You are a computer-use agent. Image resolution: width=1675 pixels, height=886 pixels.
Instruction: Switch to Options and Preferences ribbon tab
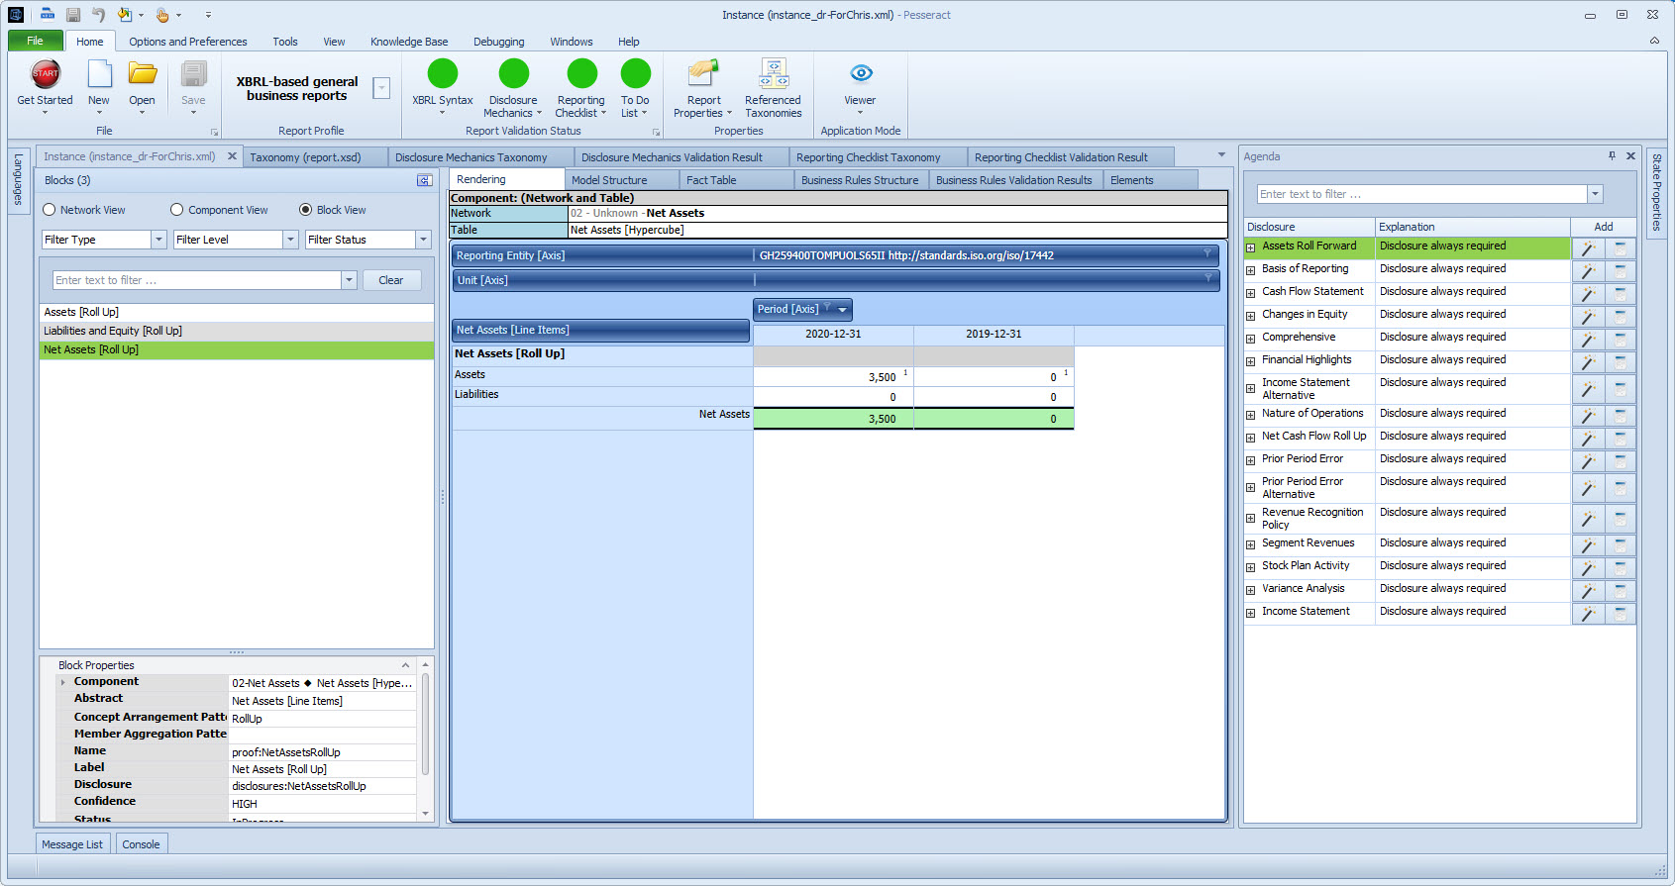[188, 42]
